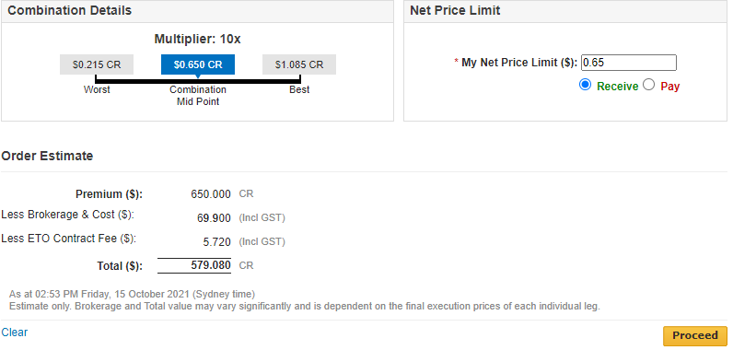The image size is (733, 350).
Task: Choose the $0.215 CR worst price box
Action: pyautogui.click(x=97, y=64)
